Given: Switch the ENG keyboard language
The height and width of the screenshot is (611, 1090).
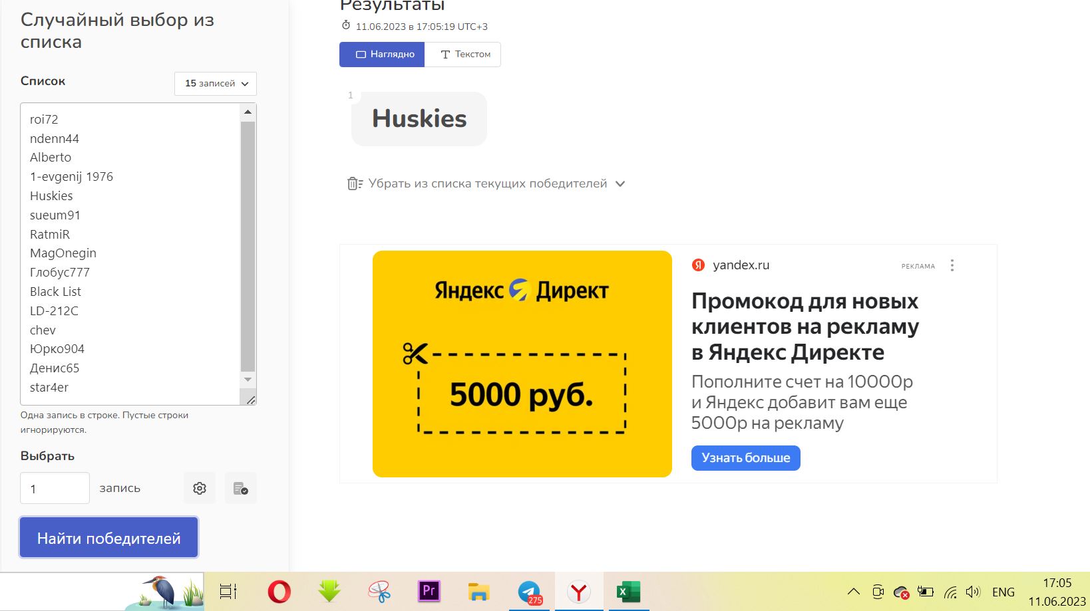Looking at the screenshot, I should pos(1003,592).
